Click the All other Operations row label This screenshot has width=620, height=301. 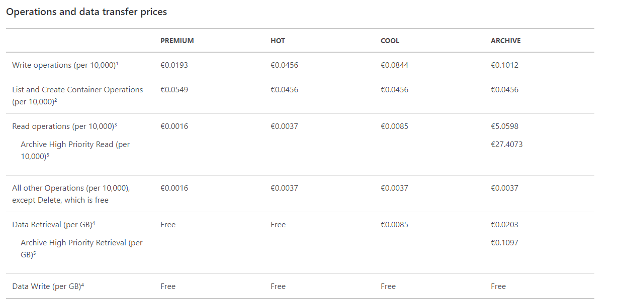(71, 194)
